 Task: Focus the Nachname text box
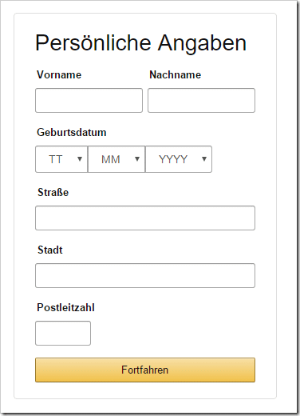pyautogui.click(x=201, y=100)
